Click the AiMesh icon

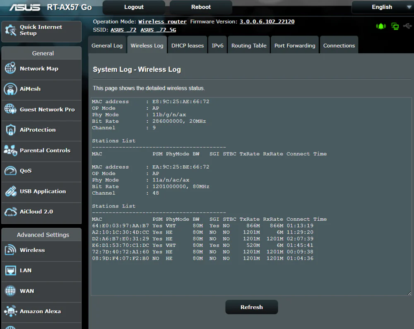click(x=11, y=89)
